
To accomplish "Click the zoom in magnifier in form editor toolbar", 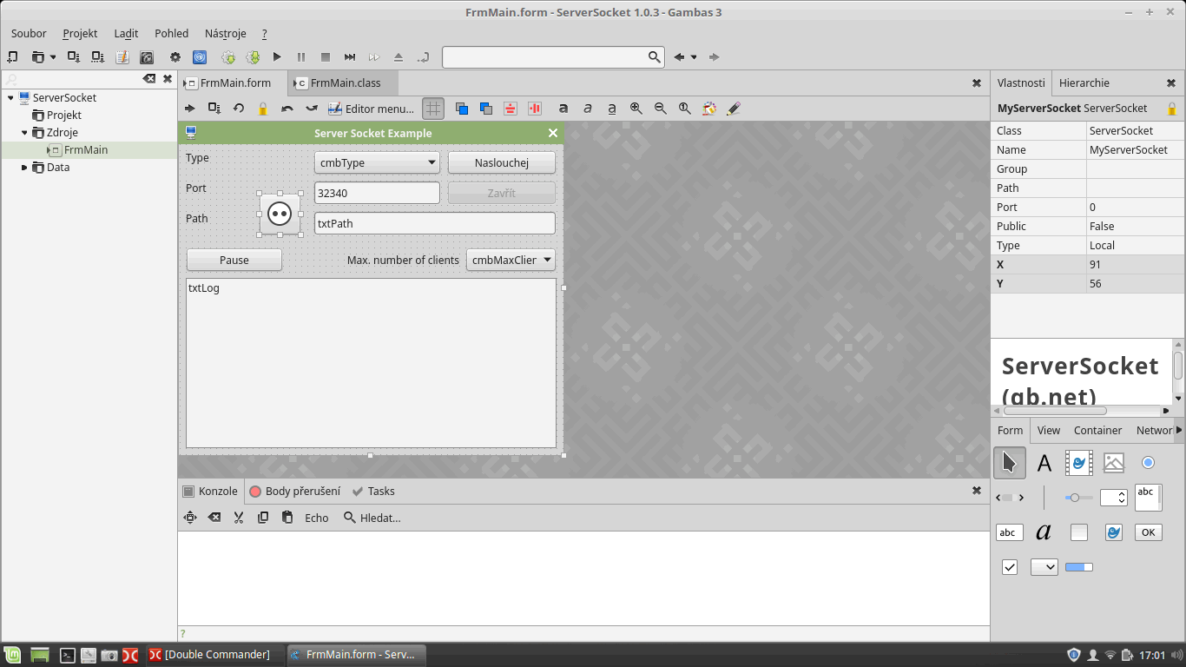I will (x=636, y=109).
